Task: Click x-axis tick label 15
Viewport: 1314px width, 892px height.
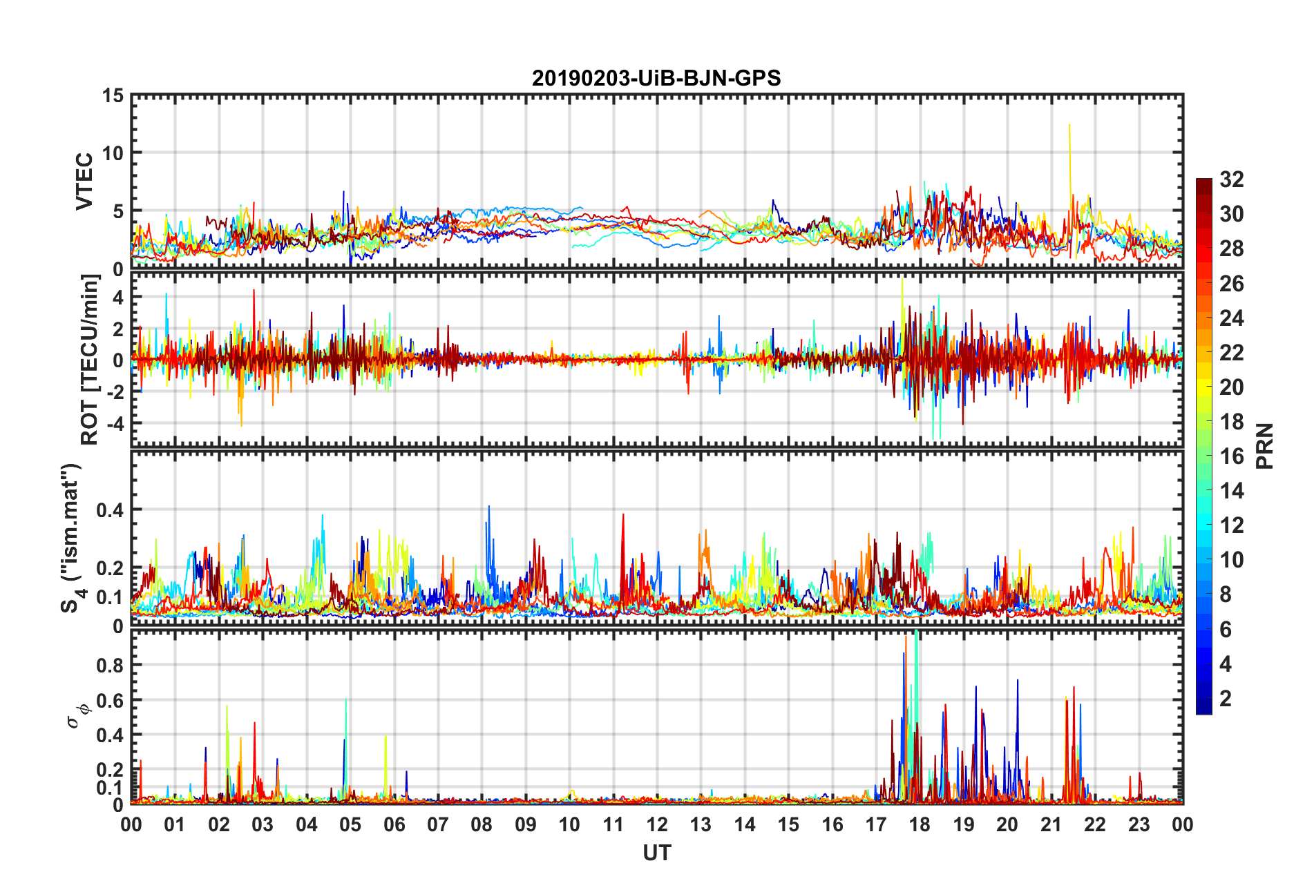Action: pyautogui.click(x=788, y=824)
